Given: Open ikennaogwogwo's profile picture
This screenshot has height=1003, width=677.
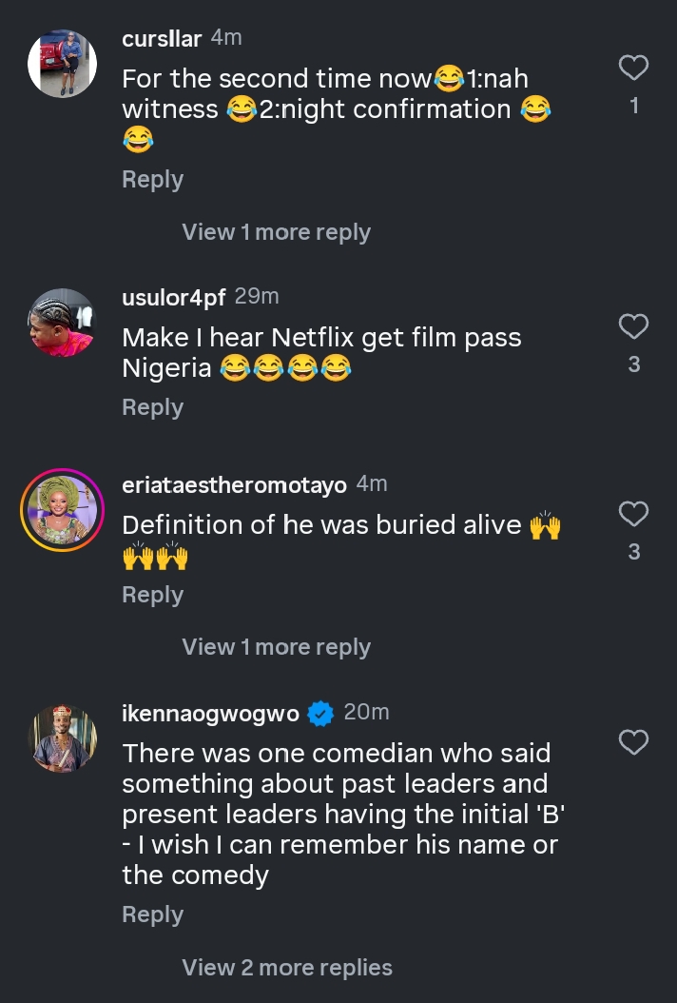Looking at the screenshot, I should [x=62, y=737].
